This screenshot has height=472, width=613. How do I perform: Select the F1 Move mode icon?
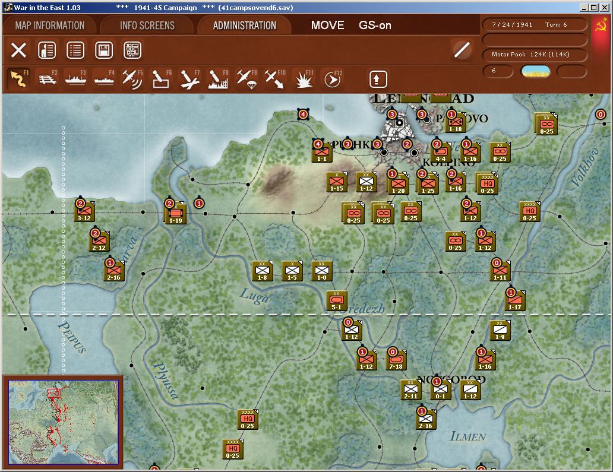18,78
